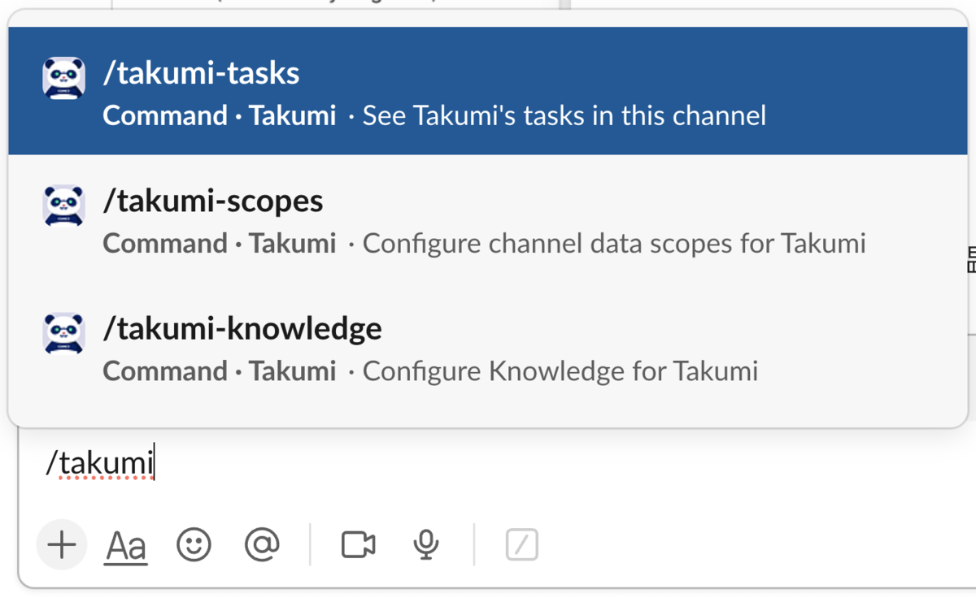The width and height of the screenshot is (976, 602).
Task: Select the /takumi-scopes command
Action: point(213,201)
